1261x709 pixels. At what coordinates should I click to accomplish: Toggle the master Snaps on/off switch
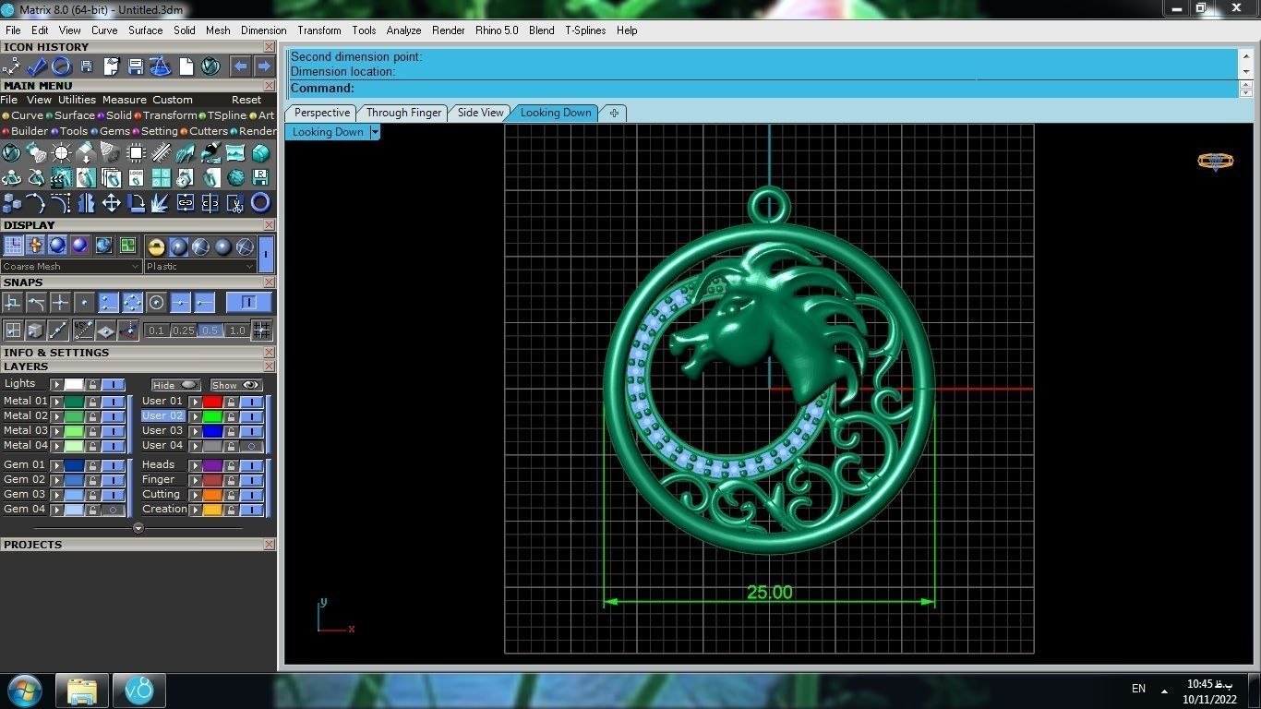(x=248, y=302)
